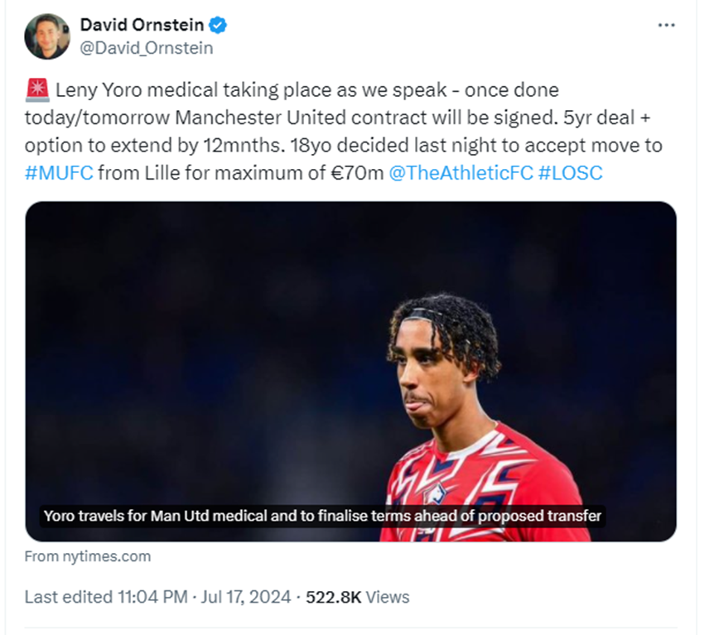Click the article headline caption overlay

(x=322, y=516)
